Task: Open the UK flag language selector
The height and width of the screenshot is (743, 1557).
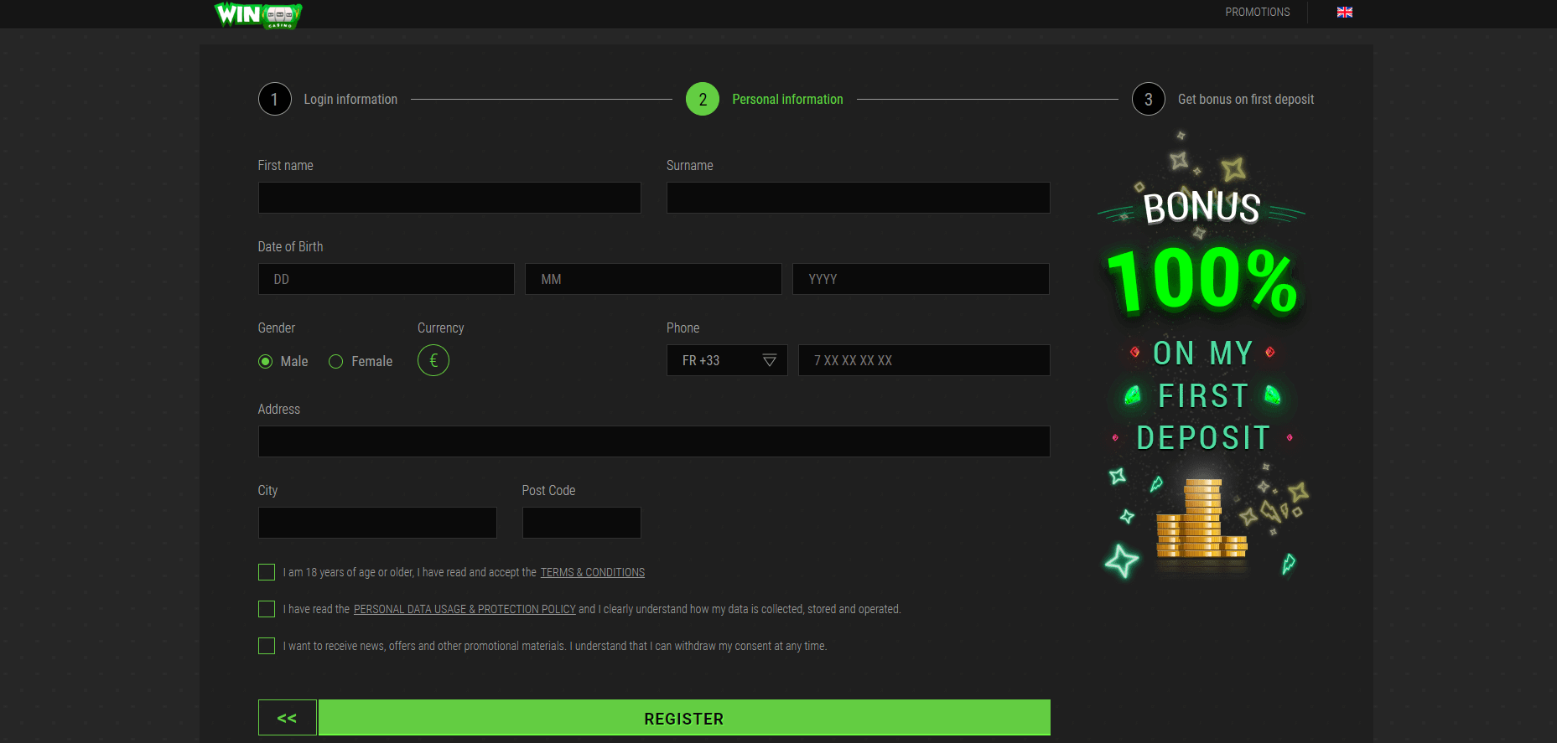Action: pos(1344,12)
